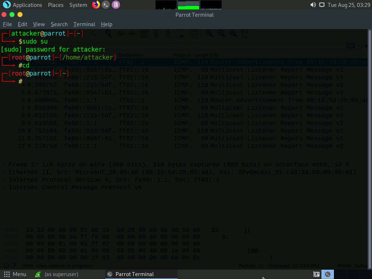Click the last empty '#' prompt line

[20, 81]
